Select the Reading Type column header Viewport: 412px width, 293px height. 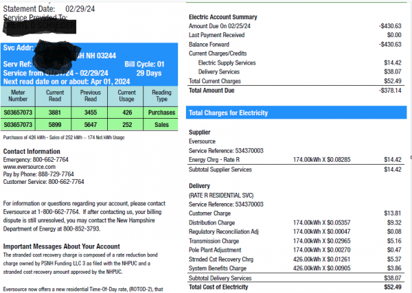point(161,96)
